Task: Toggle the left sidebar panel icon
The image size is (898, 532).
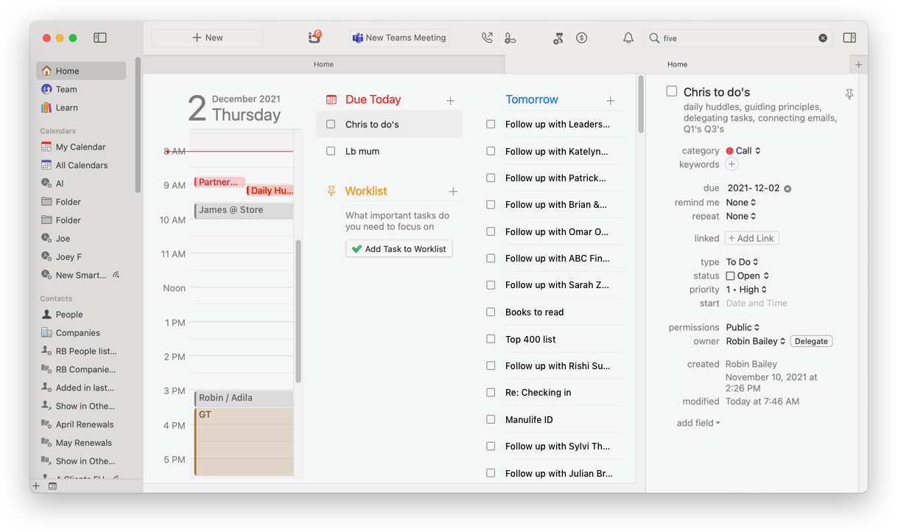Action: point(100,38)
